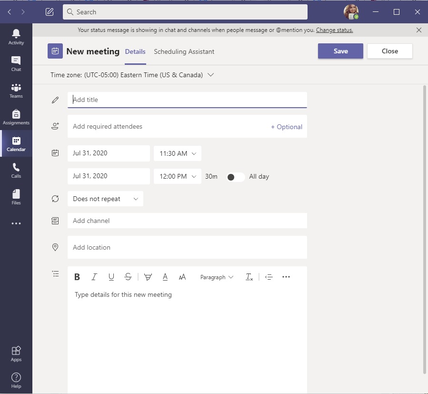Show more apps via sidebar ellipsis

point(16,223)
